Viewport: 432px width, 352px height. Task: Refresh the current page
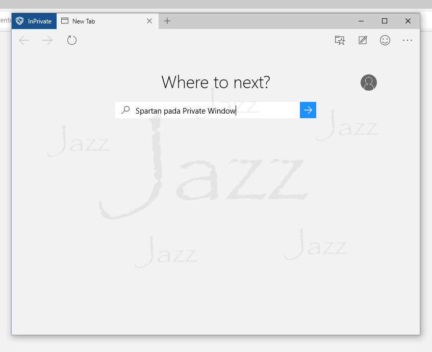point(72,40)
